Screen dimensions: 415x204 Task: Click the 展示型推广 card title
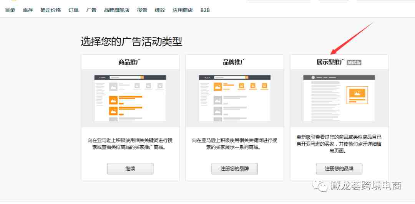(331, 63)
